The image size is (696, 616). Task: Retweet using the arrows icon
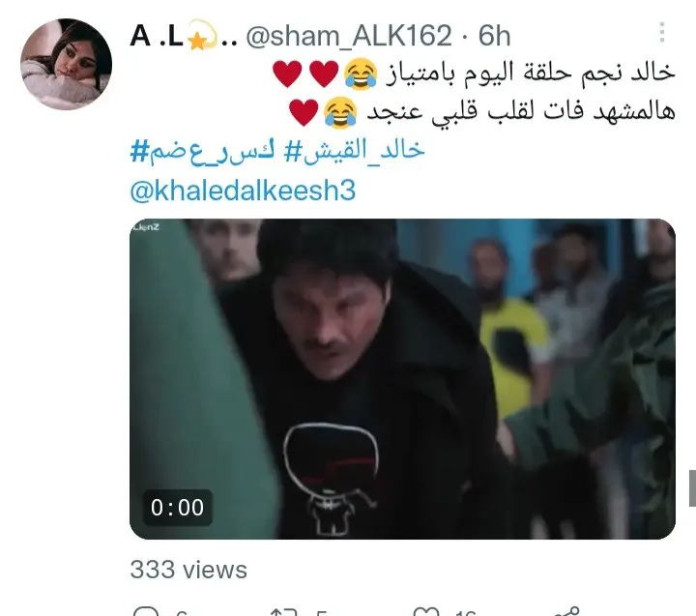(283, 611)
